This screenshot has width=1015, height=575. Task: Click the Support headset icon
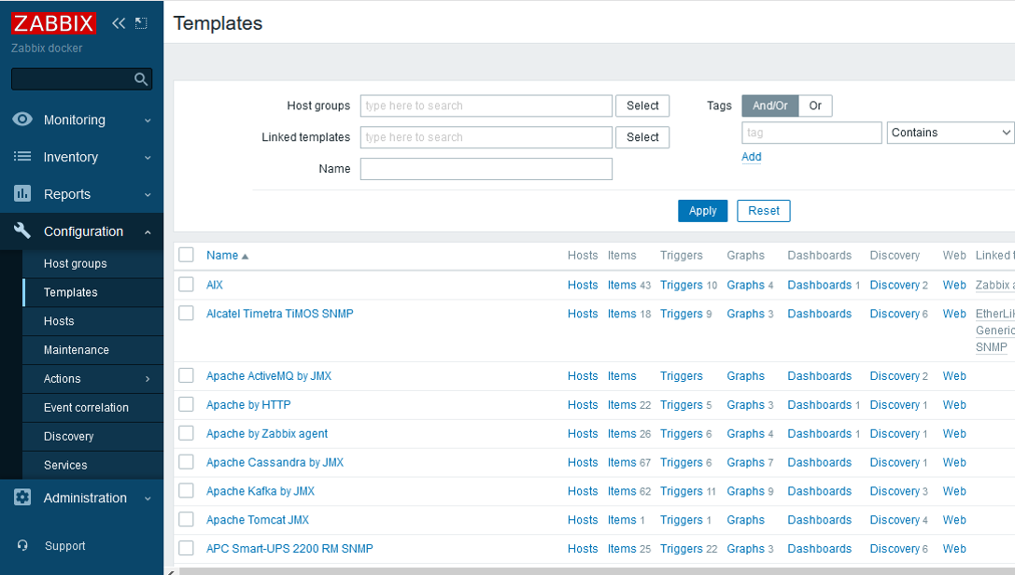coord(22,545)
